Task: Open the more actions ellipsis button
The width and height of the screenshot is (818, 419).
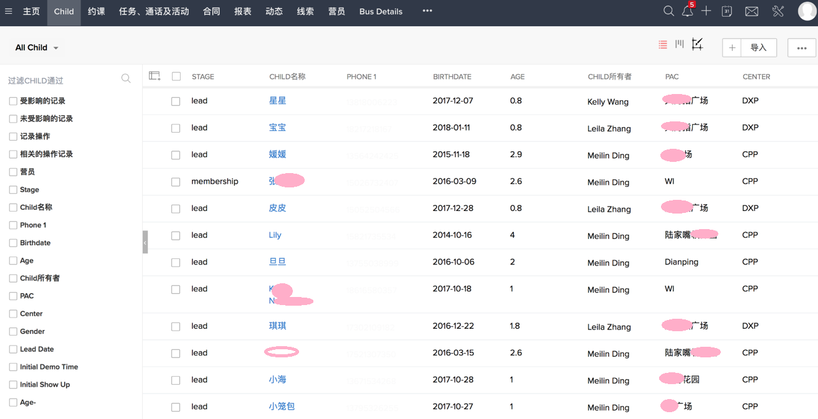Action: (x=801, y=48)
